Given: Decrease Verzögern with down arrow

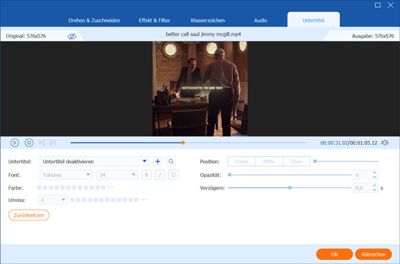Looking at the screenshot, I should click(375, 190).
